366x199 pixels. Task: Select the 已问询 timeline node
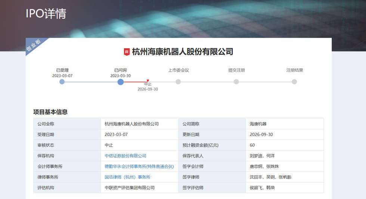(120, 82)
